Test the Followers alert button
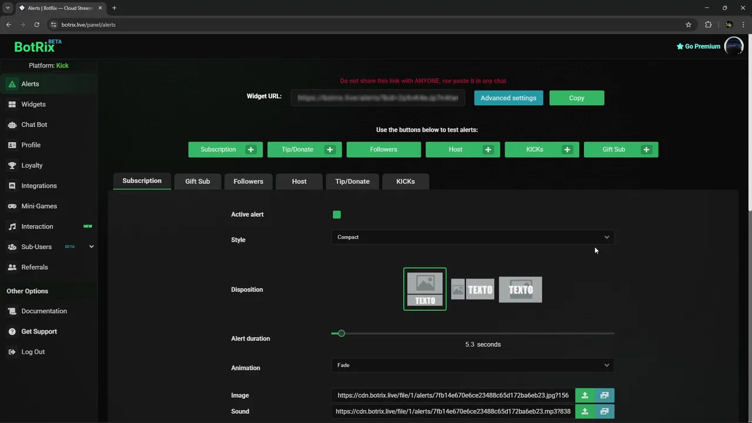Screen dimensions: 752x423 (x=384, y=150)
